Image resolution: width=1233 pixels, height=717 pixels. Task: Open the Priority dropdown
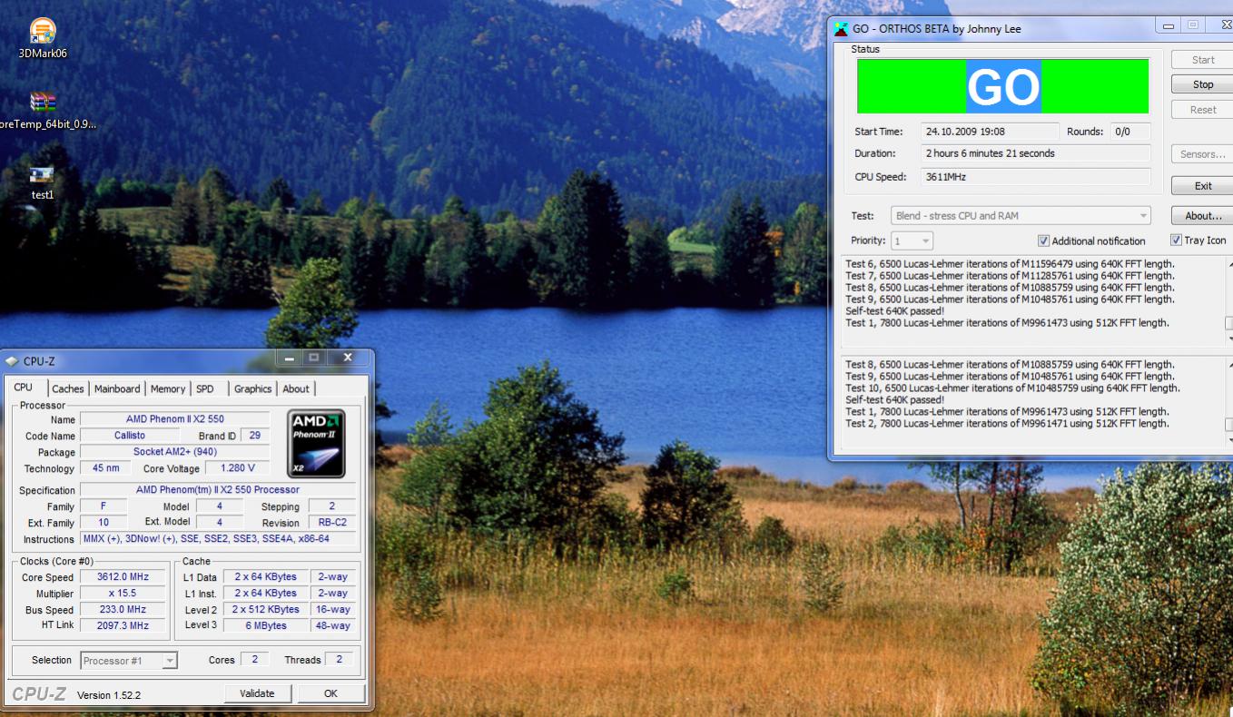tap(912, 241)
